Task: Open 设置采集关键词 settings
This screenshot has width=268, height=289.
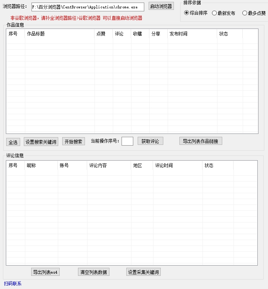Action: point(143,272)
